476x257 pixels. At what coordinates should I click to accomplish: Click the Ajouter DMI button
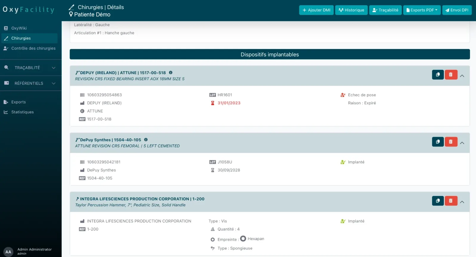pyautogui.click(x=316, y=10)
